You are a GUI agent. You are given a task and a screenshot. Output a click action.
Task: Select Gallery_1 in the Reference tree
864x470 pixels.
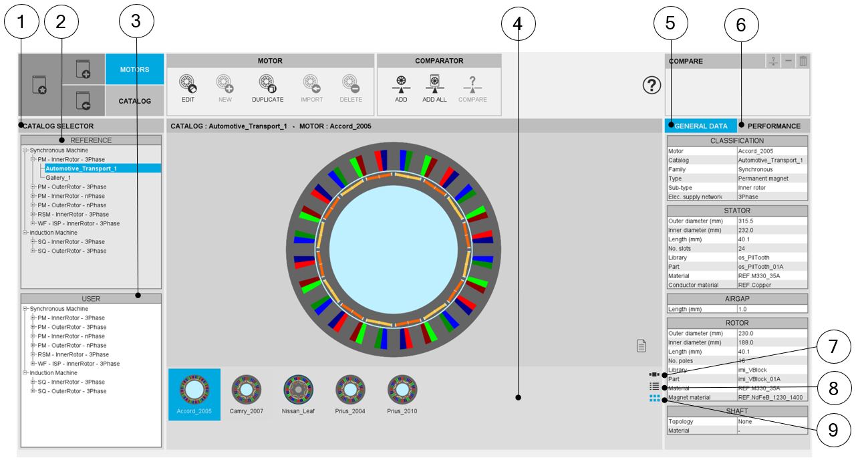click(x=58, y=178)
